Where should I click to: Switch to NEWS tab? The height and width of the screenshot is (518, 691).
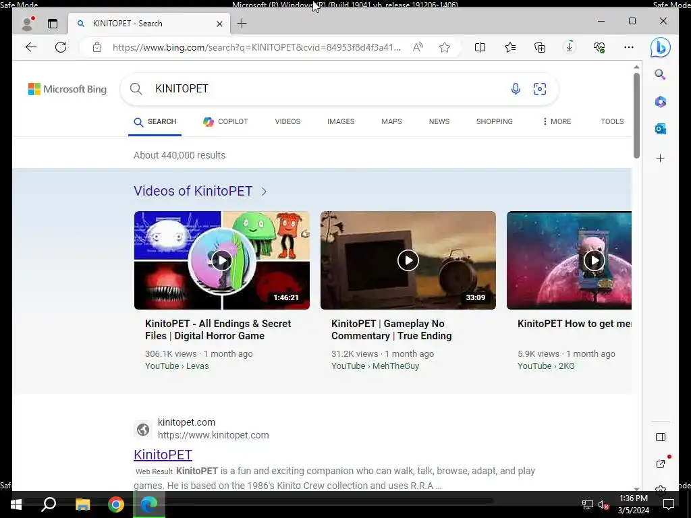pyautogui.click(x=439, y=121)
